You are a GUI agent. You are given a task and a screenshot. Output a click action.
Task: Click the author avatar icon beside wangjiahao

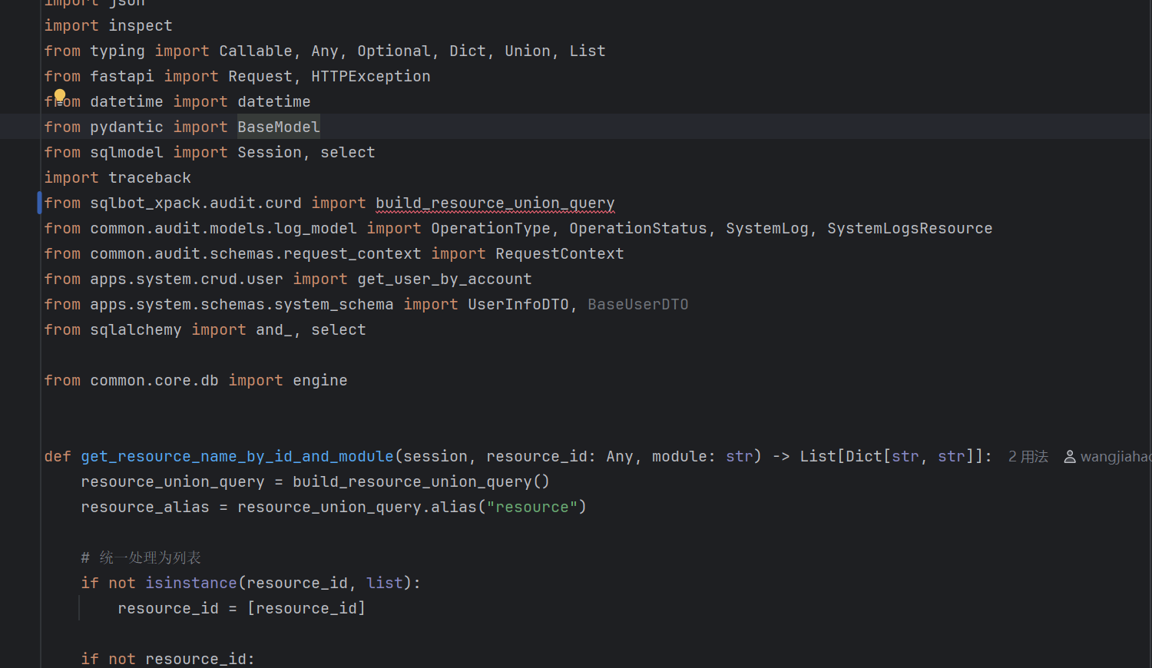[x=1069, y=457]
